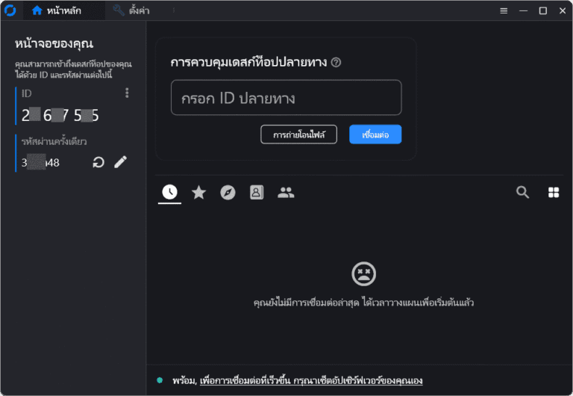Close the RustDesk window
Screen dimensions: 573x396
coord(563,11)
